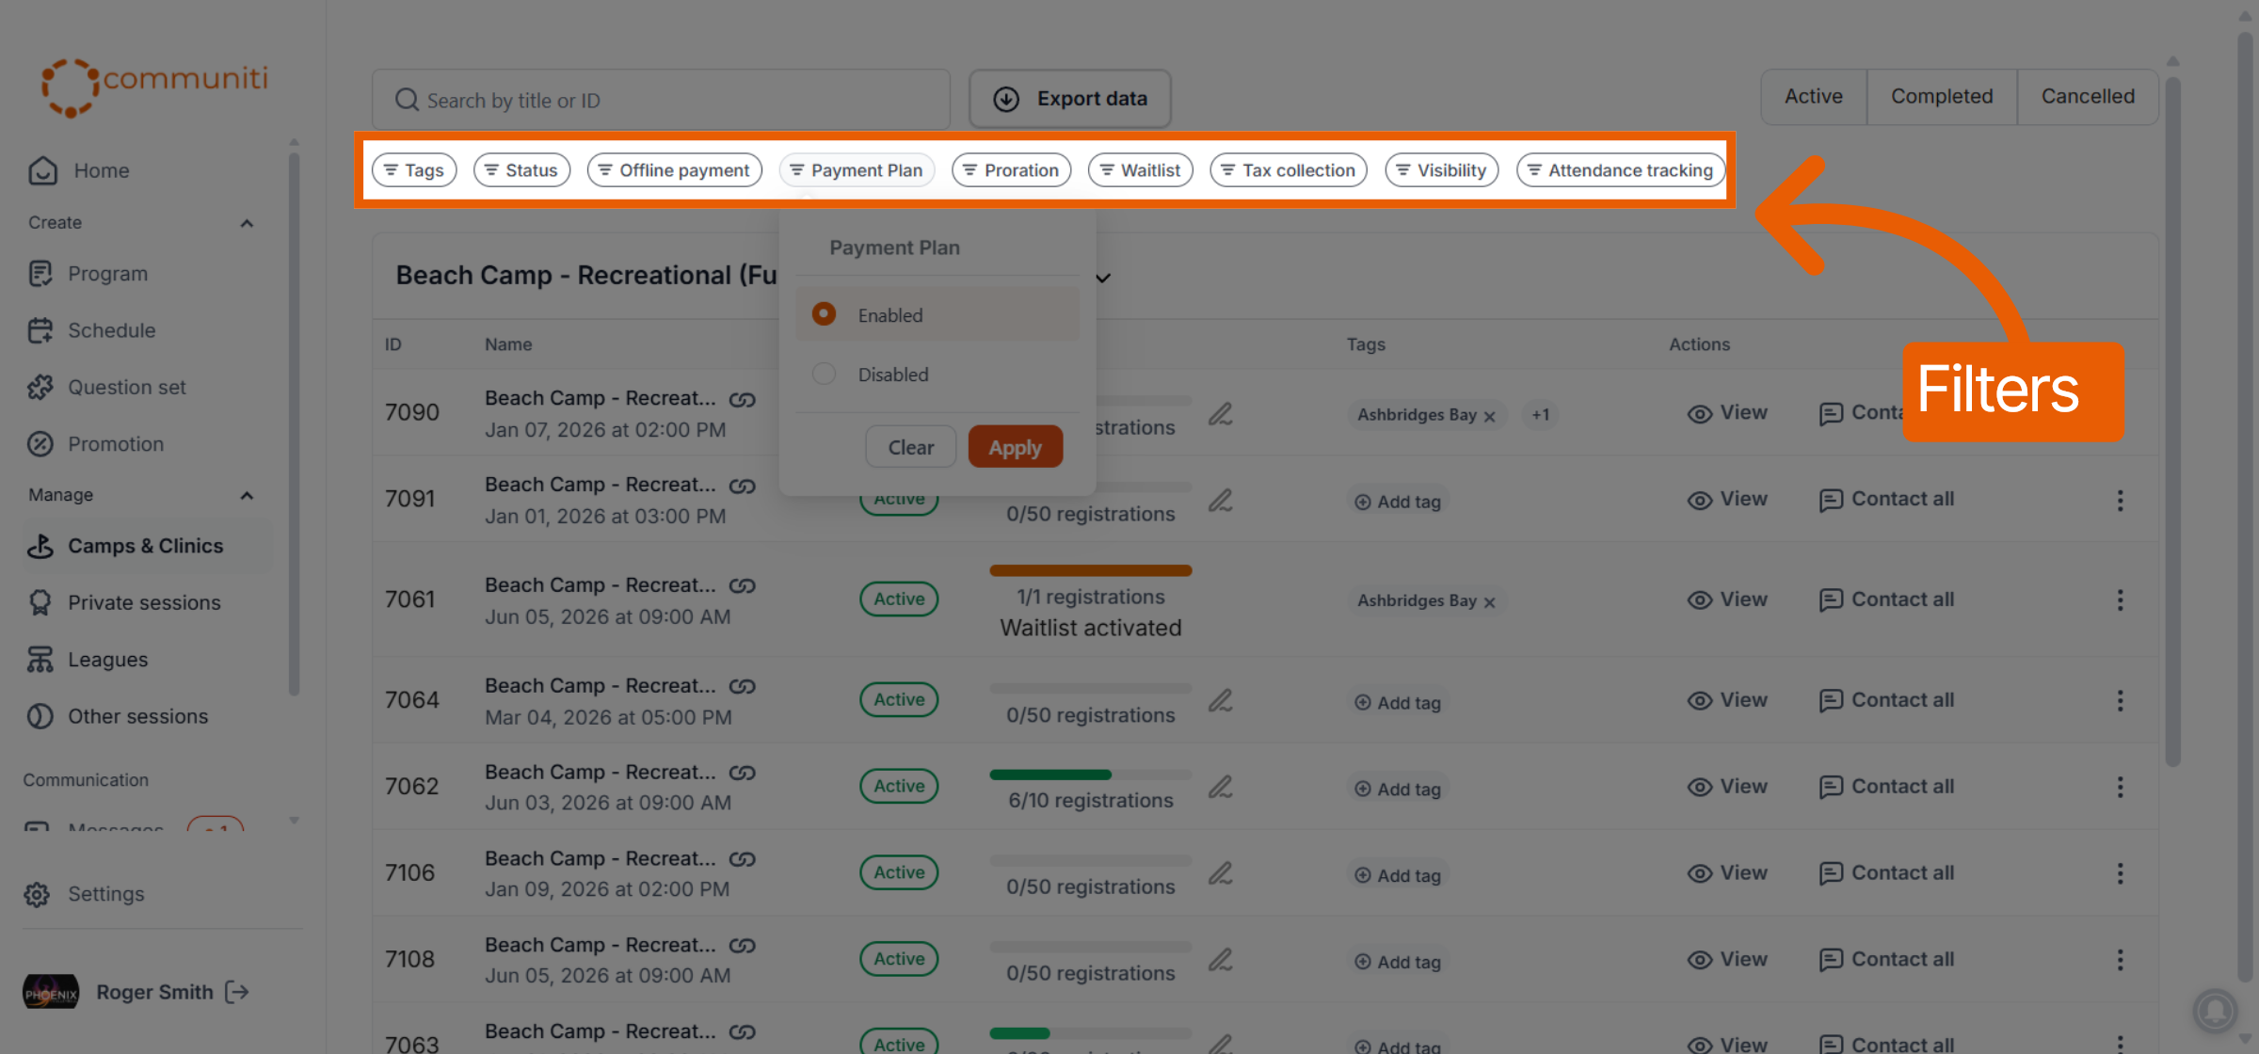View session 7061 details
Image resolution: width=2259 pixels, height=1054 pixels.
click(1727, 599)
